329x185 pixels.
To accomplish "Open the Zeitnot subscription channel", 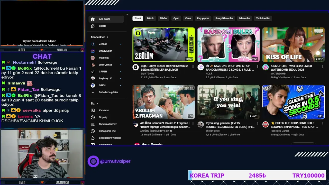I will [106, 44].
